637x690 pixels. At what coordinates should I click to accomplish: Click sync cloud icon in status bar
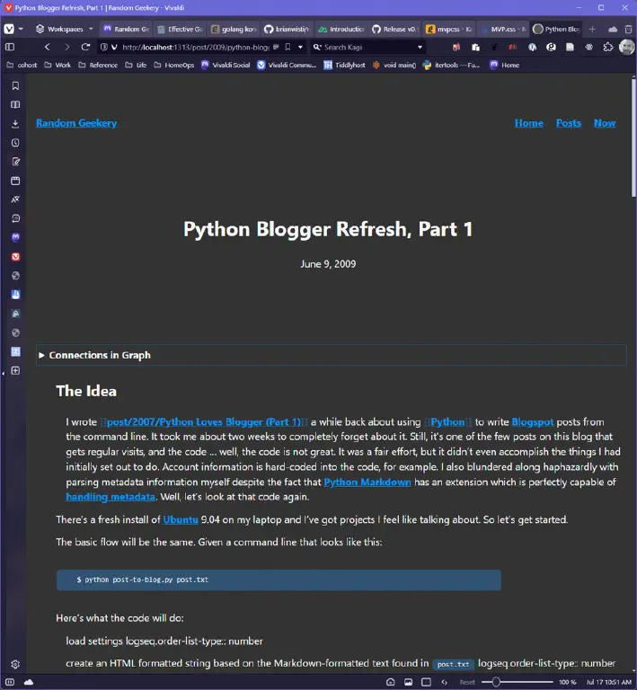point(29,682)
